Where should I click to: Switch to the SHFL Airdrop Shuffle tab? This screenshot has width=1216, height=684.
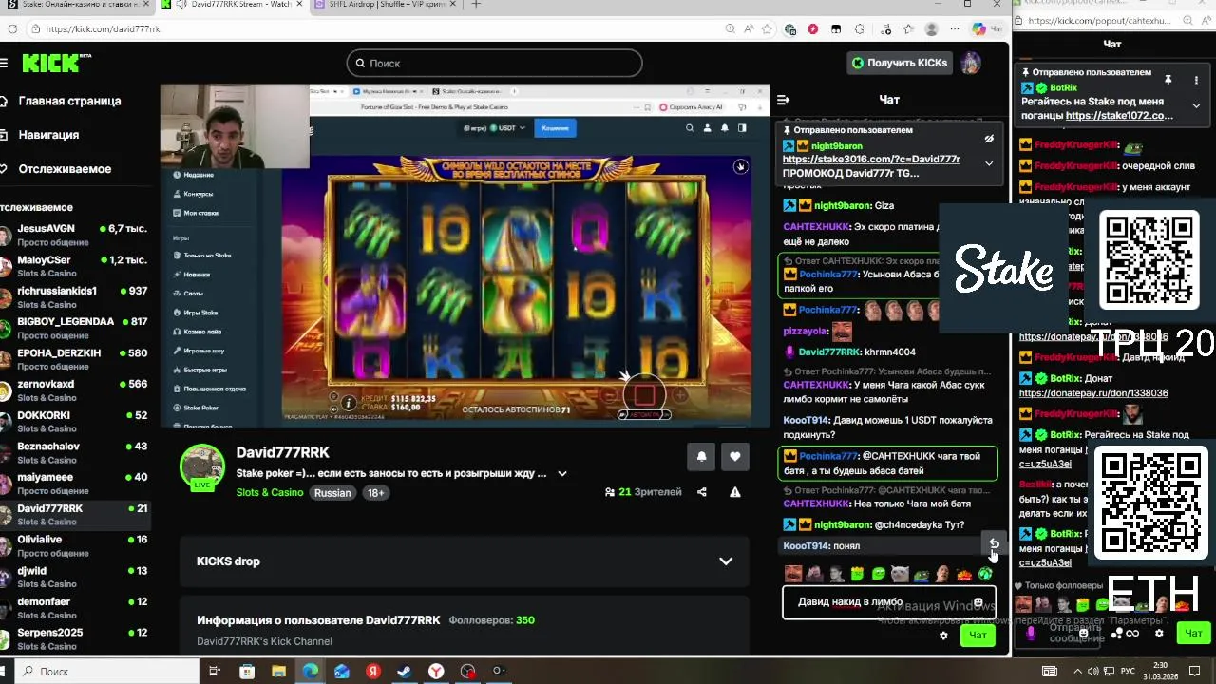(x=386, y=5)
